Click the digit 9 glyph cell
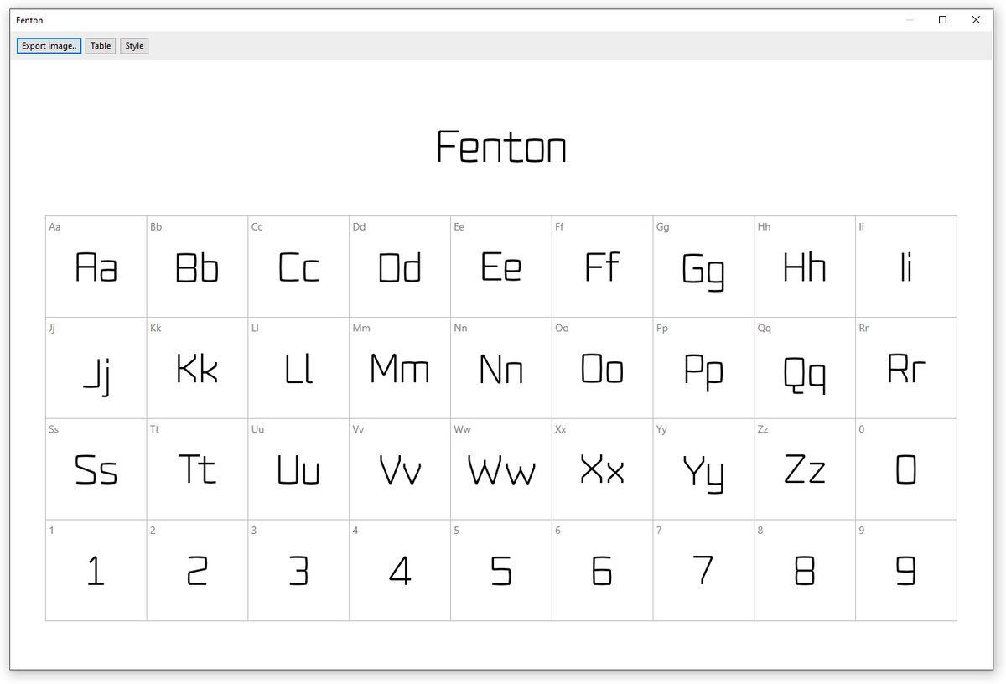The image size is (1006, 684). point(906,571)
